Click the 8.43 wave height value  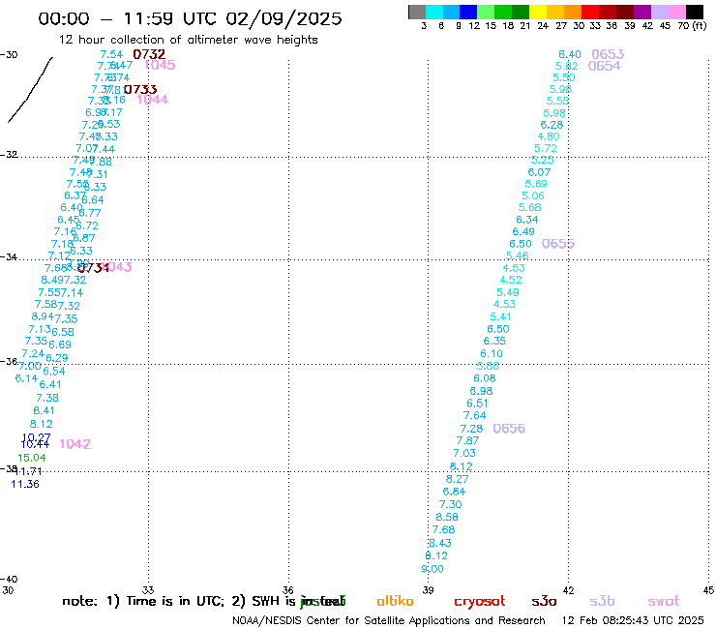pos(440,543)
